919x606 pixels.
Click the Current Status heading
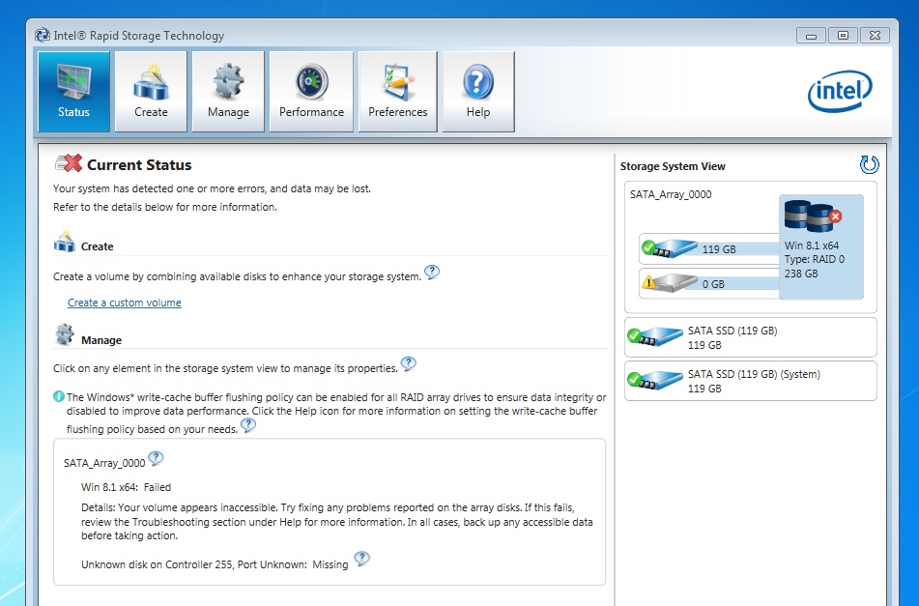tap(139, 165)
